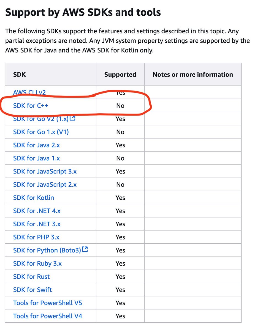This screenshot has width=255, height=330.
Task: Open the SDK for Swift link
Action: [32, 290]
